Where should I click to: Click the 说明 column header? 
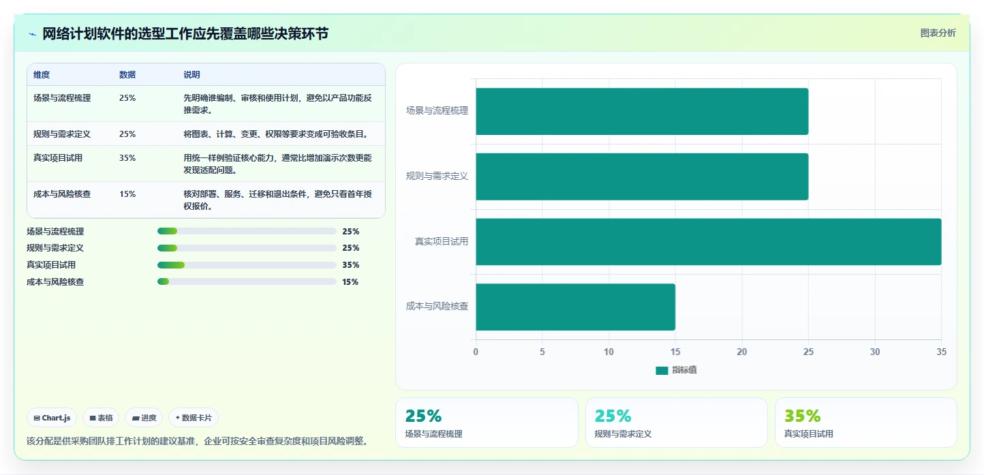[x=191, y=75]
